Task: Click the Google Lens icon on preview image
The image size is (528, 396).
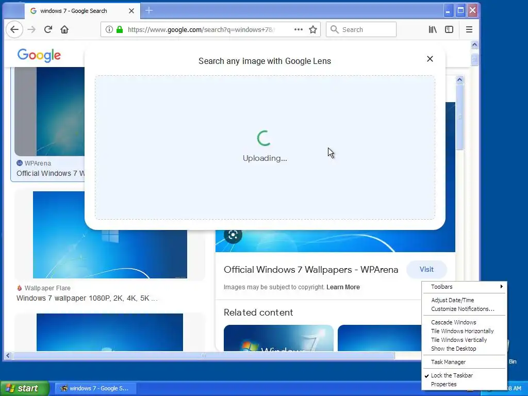Action: point(233,235)
